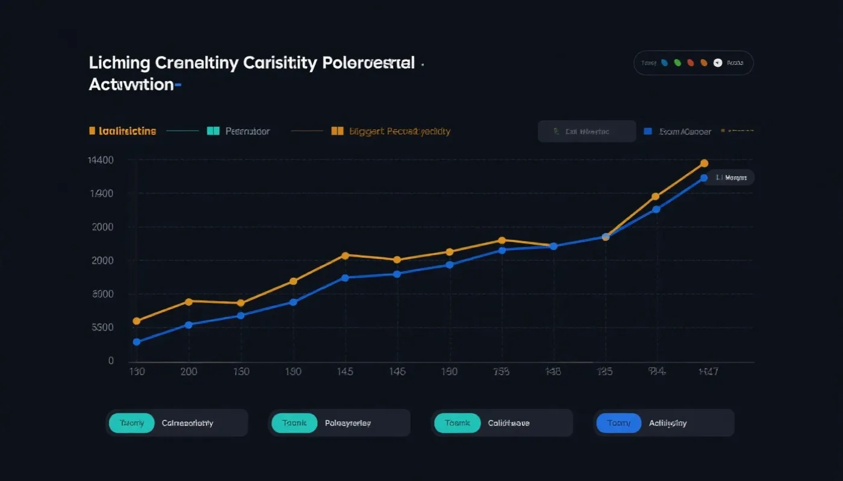This screenshot has height=481, width=843.
Task: Click the teal square legend icon beside Peerrutdor
Action: (x=213, y=130)
